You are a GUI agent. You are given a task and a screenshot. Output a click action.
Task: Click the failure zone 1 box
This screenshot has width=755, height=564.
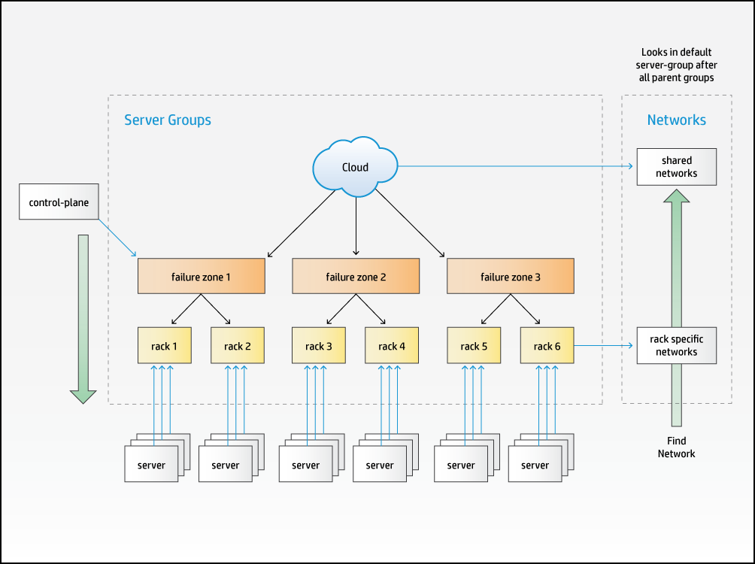point(201,277)
